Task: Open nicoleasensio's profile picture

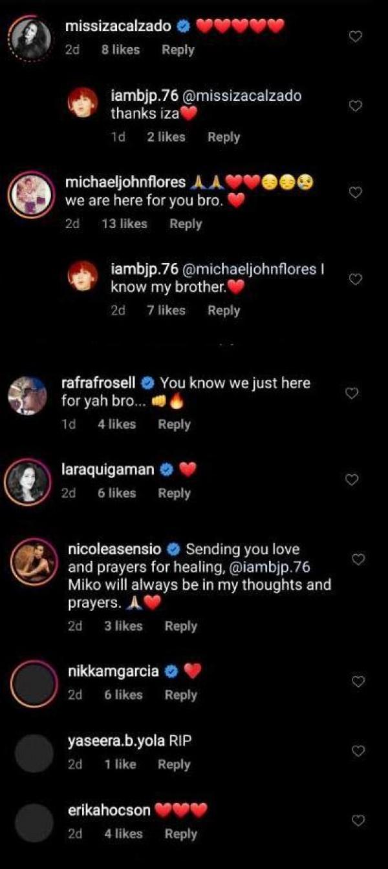Action: pos(34,561)
